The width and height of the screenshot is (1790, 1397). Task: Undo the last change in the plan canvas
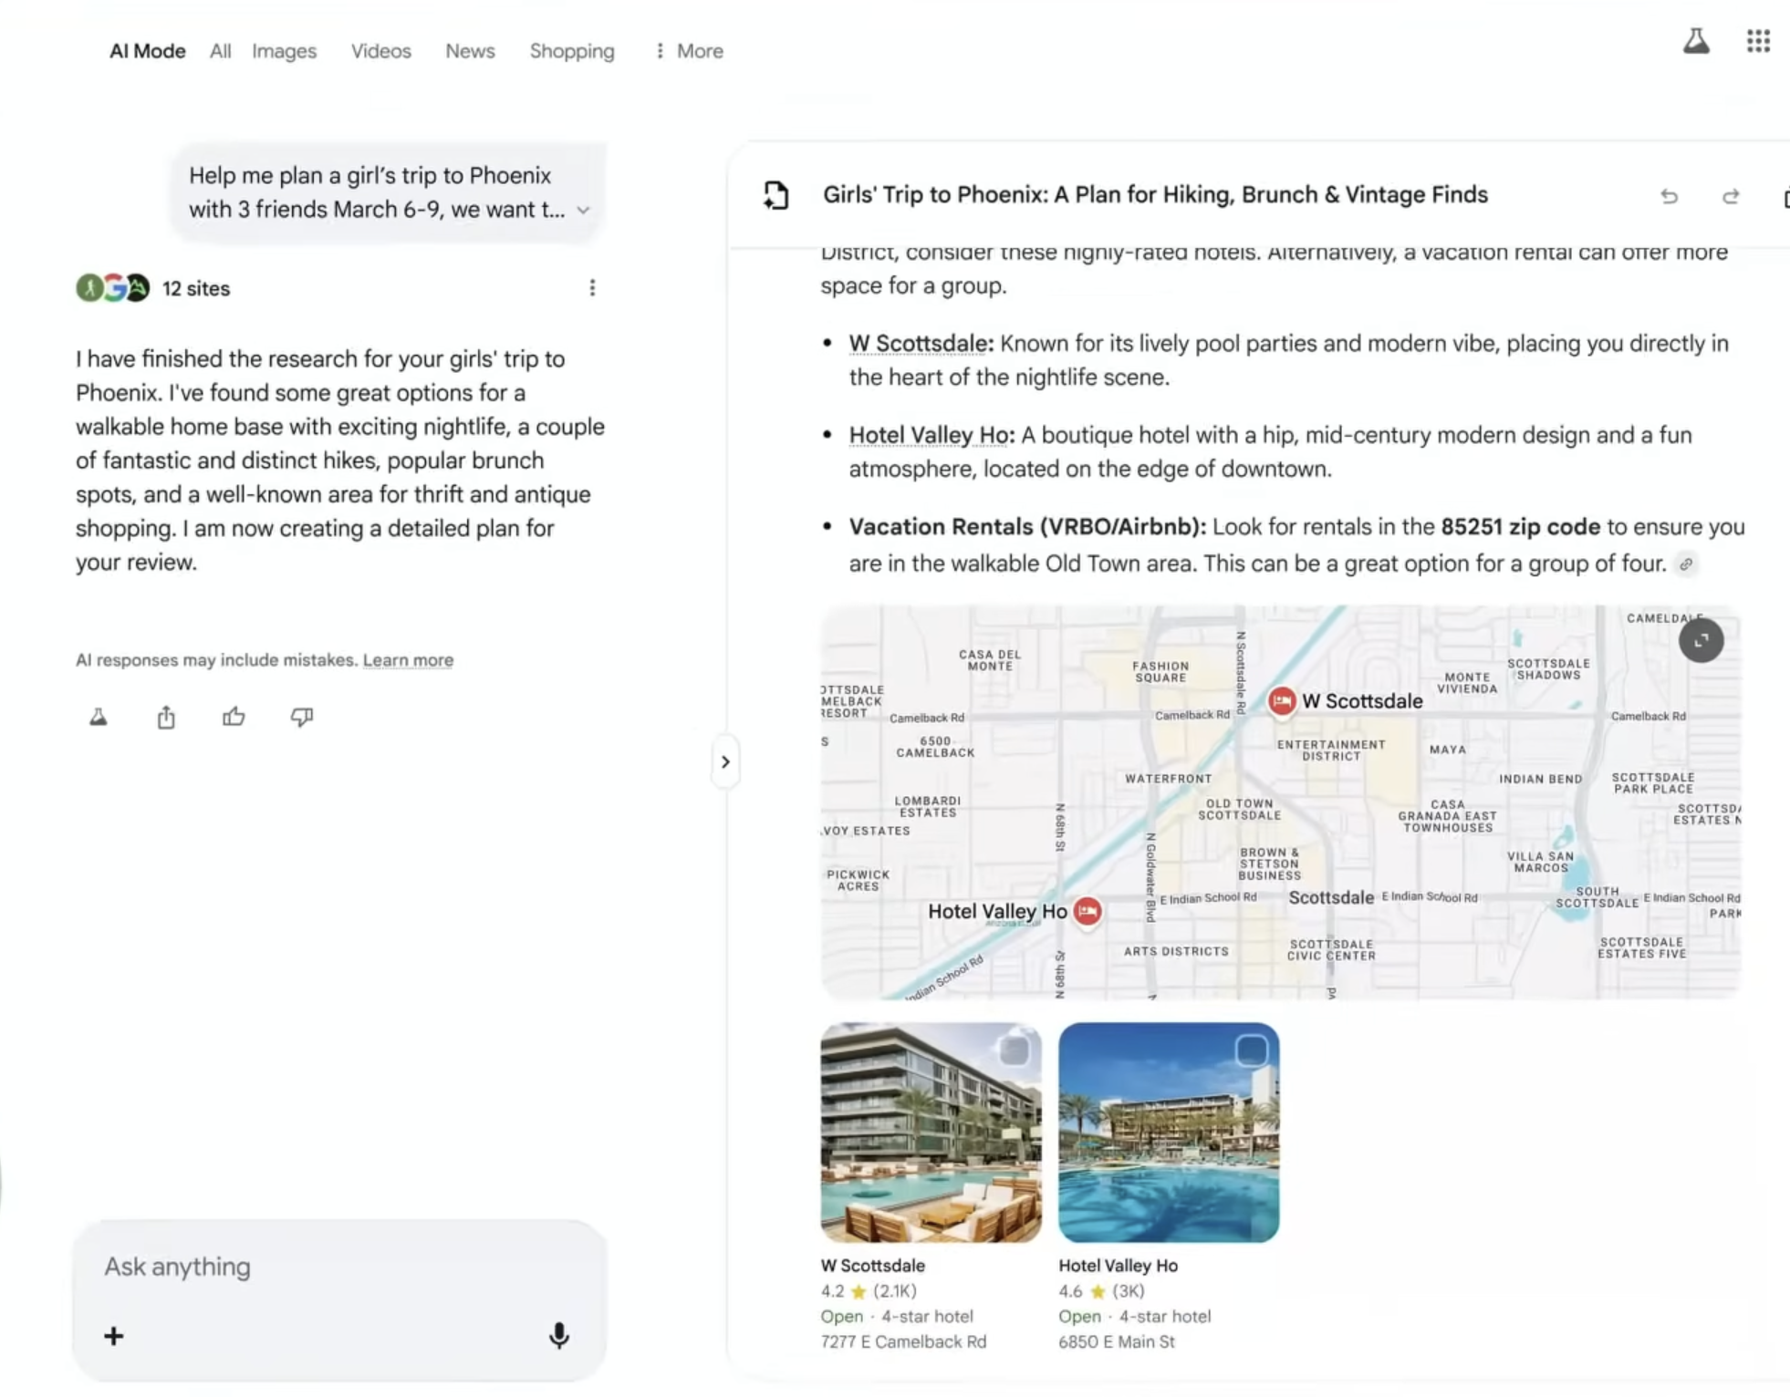pyautogui.click(x=1670, y=197)
